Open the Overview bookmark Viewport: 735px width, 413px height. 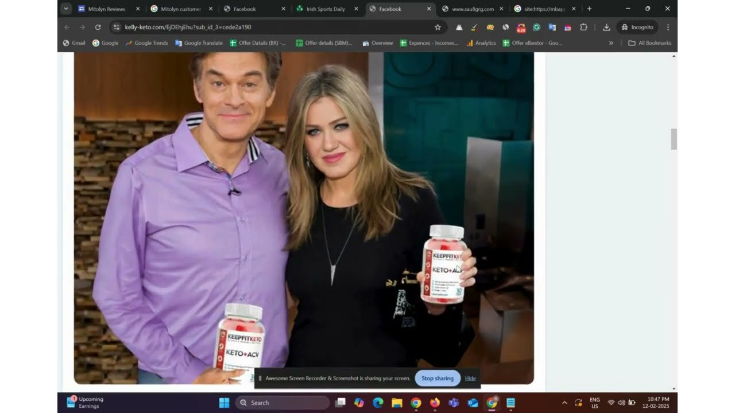pos(378,43)
